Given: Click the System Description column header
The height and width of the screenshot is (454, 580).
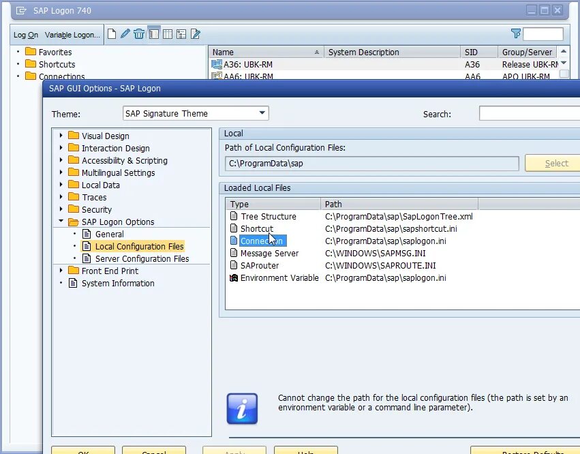Looking at the screenshot, I should (392, 52).
